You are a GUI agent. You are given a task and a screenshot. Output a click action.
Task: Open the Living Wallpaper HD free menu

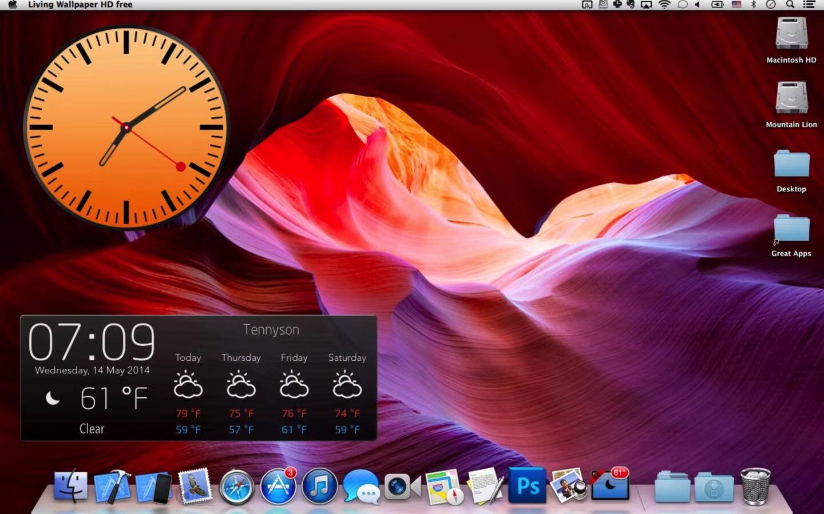80,5
